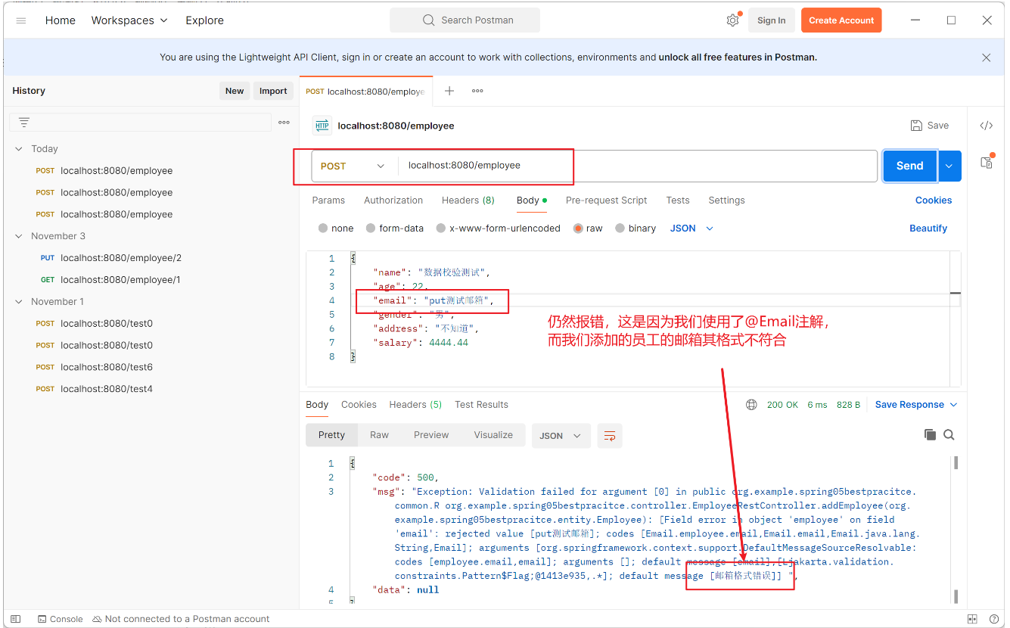
Task: Switch response view to Visualize
Action: click(x=493, y=435)
